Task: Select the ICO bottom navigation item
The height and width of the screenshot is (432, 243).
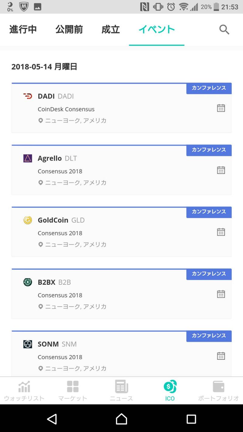Action: coord(170,391)
